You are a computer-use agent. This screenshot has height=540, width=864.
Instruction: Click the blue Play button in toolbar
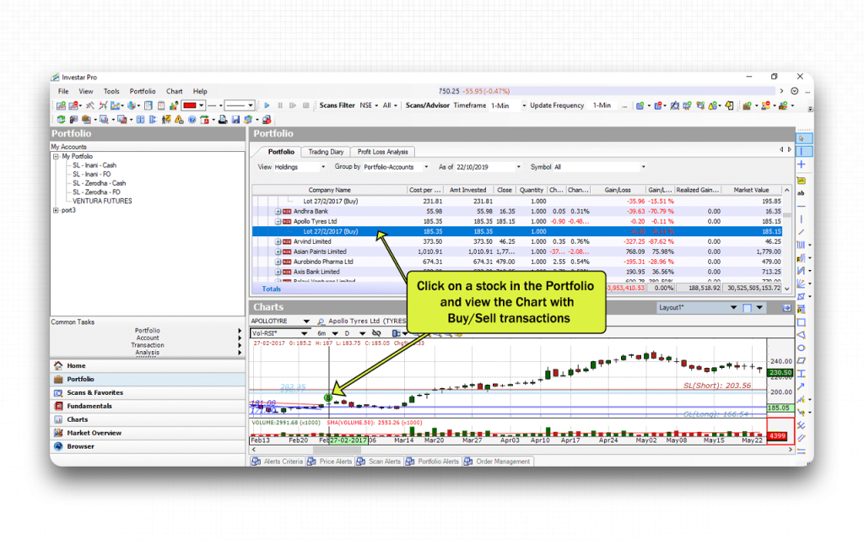click(267, 105)
